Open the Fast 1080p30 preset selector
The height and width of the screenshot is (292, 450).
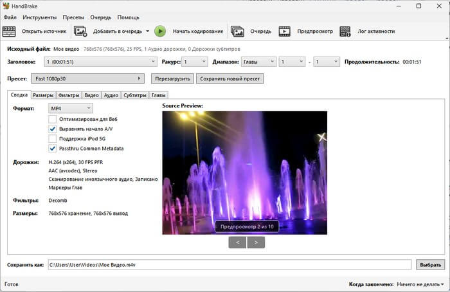87,78
